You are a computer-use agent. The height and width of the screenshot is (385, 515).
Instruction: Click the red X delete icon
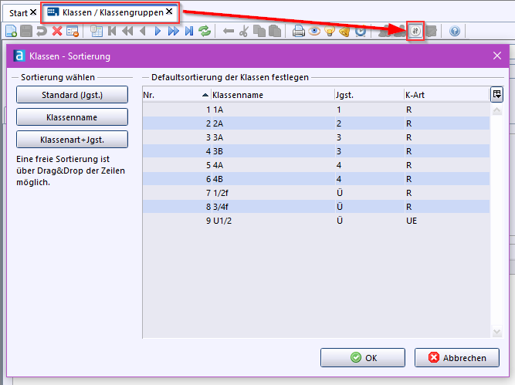(x=57, y=31)
